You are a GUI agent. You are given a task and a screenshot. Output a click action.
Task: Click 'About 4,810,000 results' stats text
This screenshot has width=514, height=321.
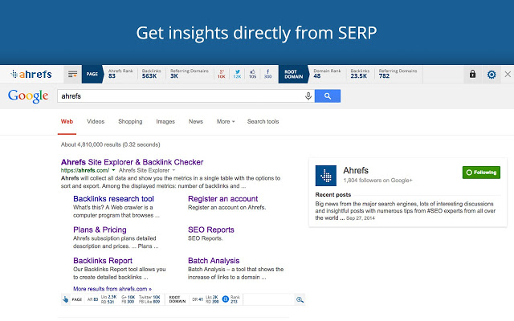[111, 144]
